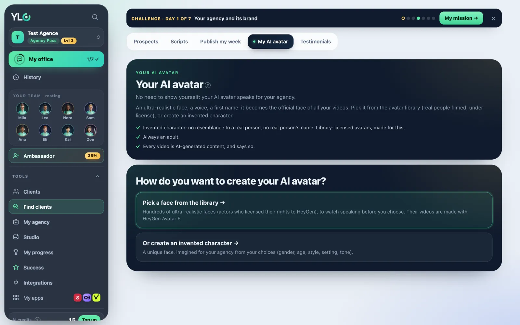520x325 pixels.
Task: Click the Integrations plug icon
Action: (16, 282)
